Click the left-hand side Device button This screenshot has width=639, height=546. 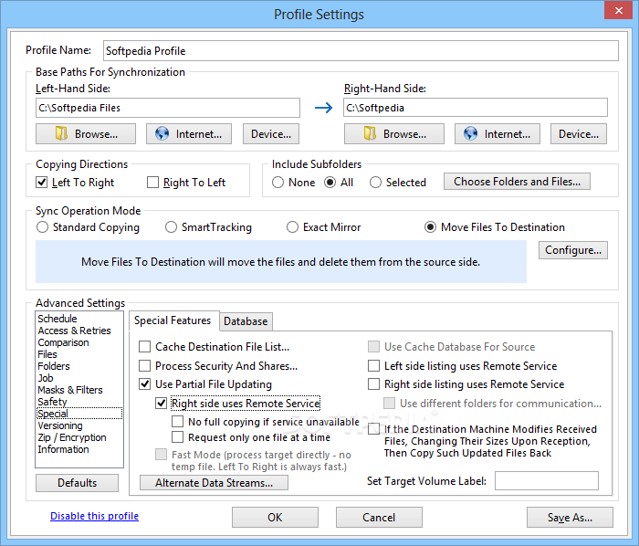click(x=271, y=134)
